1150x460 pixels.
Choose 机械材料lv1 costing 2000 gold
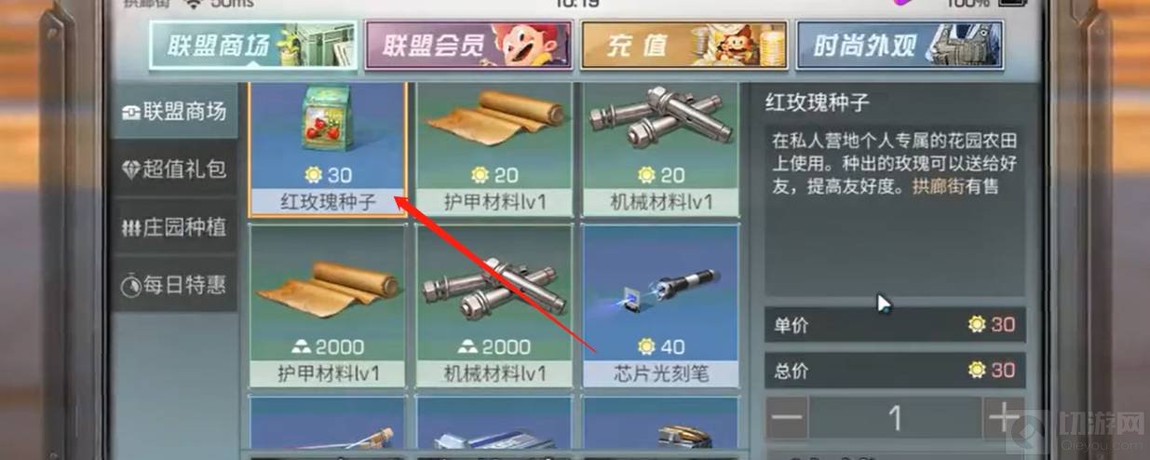point(494,306)
